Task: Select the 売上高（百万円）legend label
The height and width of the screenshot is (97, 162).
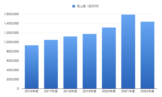Action: coord(88,6)
